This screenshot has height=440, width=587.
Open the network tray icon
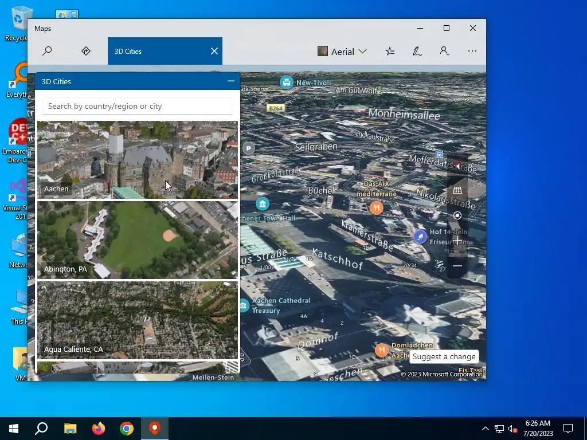pyautogui.click(x=499, y=429)
